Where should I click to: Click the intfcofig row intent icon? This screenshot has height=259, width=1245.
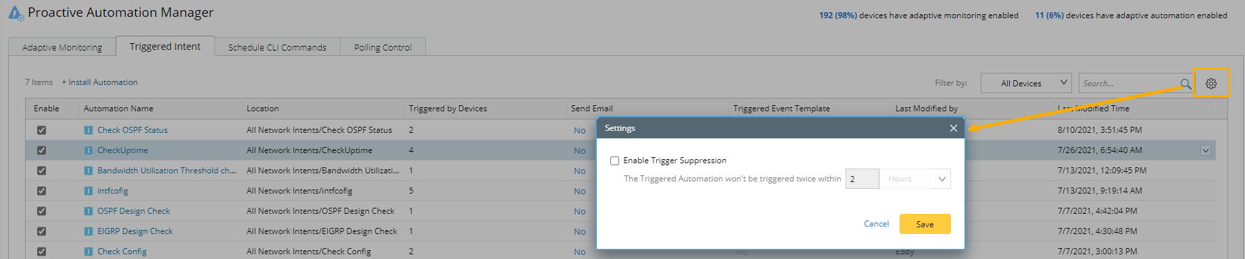point(89,191)
